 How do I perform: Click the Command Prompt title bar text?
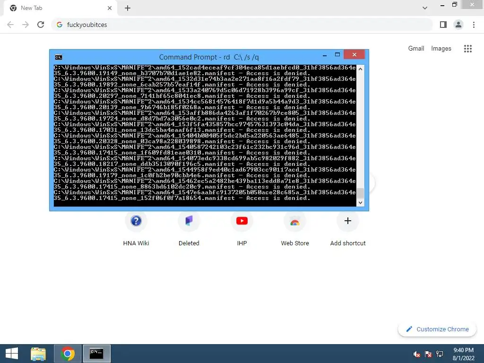click(209, 57)
